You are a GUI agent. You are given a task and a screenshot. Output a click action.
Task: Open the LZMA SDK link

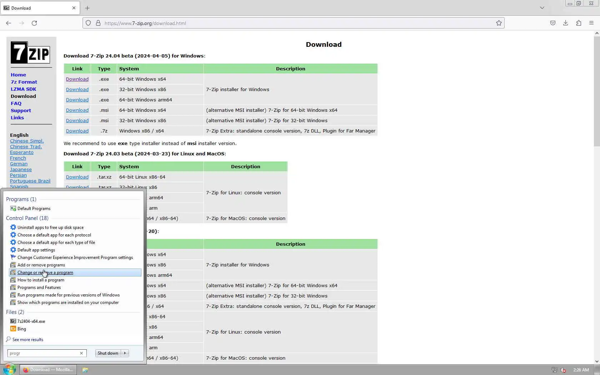pos(24,89)
